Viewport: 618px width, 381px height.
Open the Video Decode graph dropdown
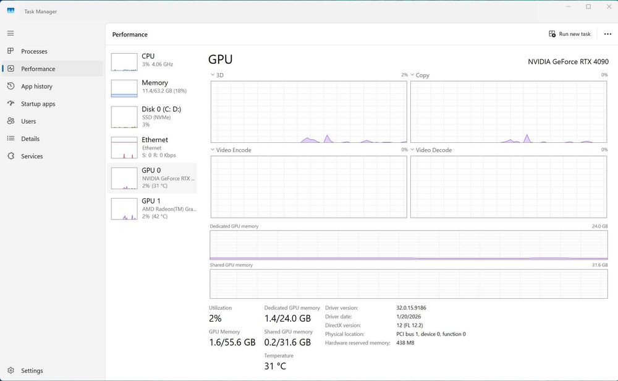point(412,150)
